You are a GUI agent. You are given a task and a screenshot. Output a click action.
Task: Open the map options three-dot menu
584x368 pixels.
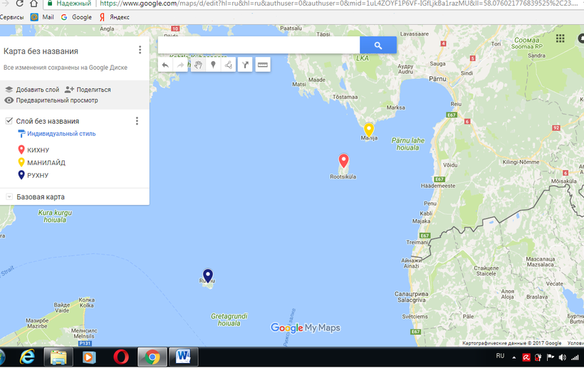[x=140, y=50]
